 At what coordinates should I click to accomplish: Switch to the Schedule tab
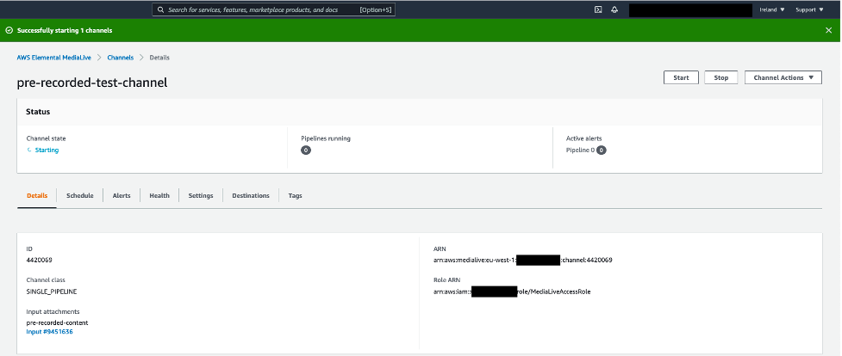[80, 196]
